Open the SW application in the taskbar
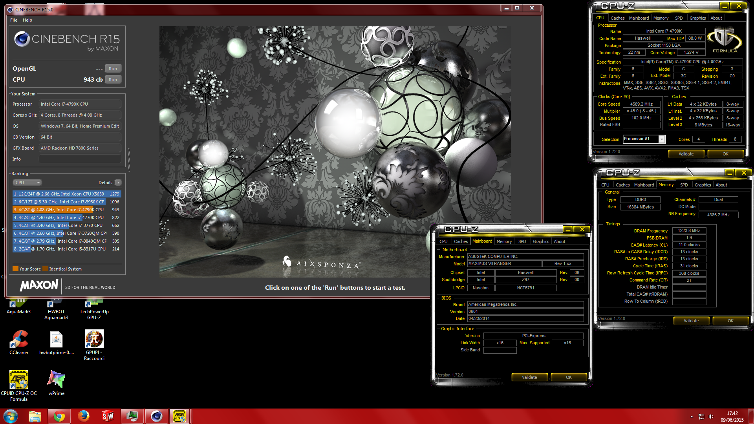The image size is (754, 424). (x=108, y=416)
